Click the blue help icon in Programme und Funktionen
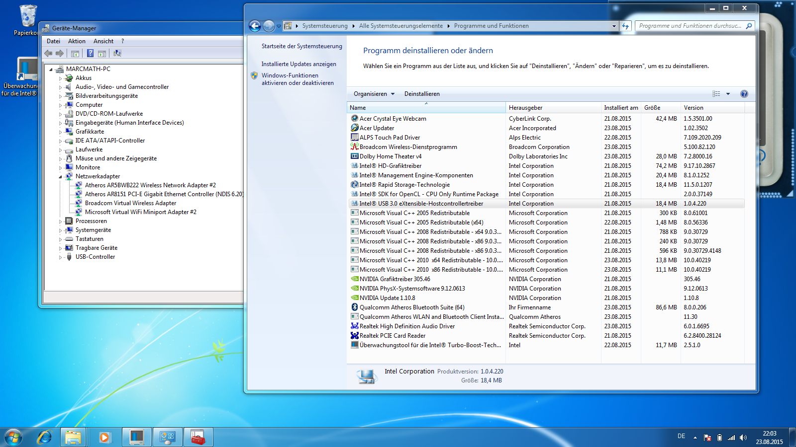796x447 pixels. coord(744,94)
